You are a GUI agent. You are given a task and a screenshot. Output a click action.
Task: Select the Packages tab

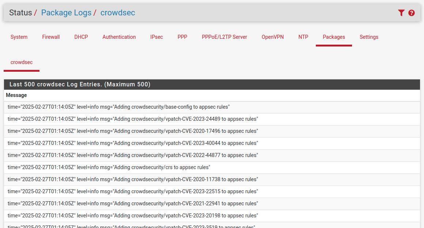click(x=334, y=37)
